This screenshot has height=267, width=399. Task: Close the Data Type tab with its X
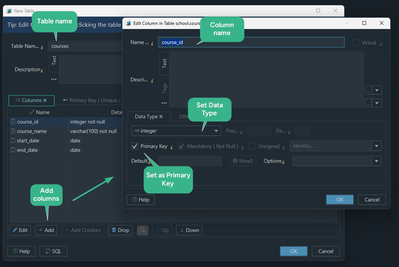pyautogui.click(x=161, y=116)
